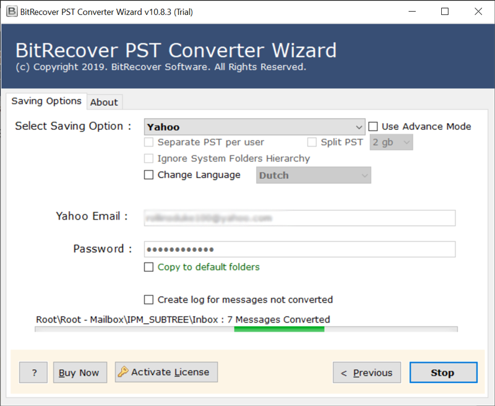This screenshot has width=495, height=406.
Task: Click the '7 Messages Converted' status text
Action: 278,319
